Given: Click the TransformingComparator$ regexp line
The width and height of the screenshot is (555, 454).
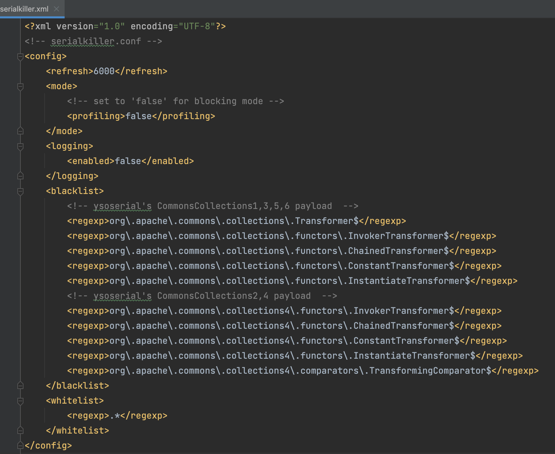Looking at the screenshot, I should pos(303,371).
